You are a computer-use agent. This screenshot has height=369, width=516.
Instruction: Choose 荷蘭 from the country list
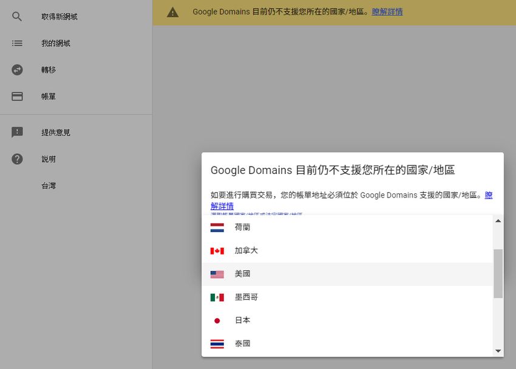(347, 227)
